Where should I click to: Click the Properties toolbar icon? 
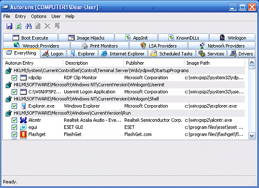click(38, 26)
